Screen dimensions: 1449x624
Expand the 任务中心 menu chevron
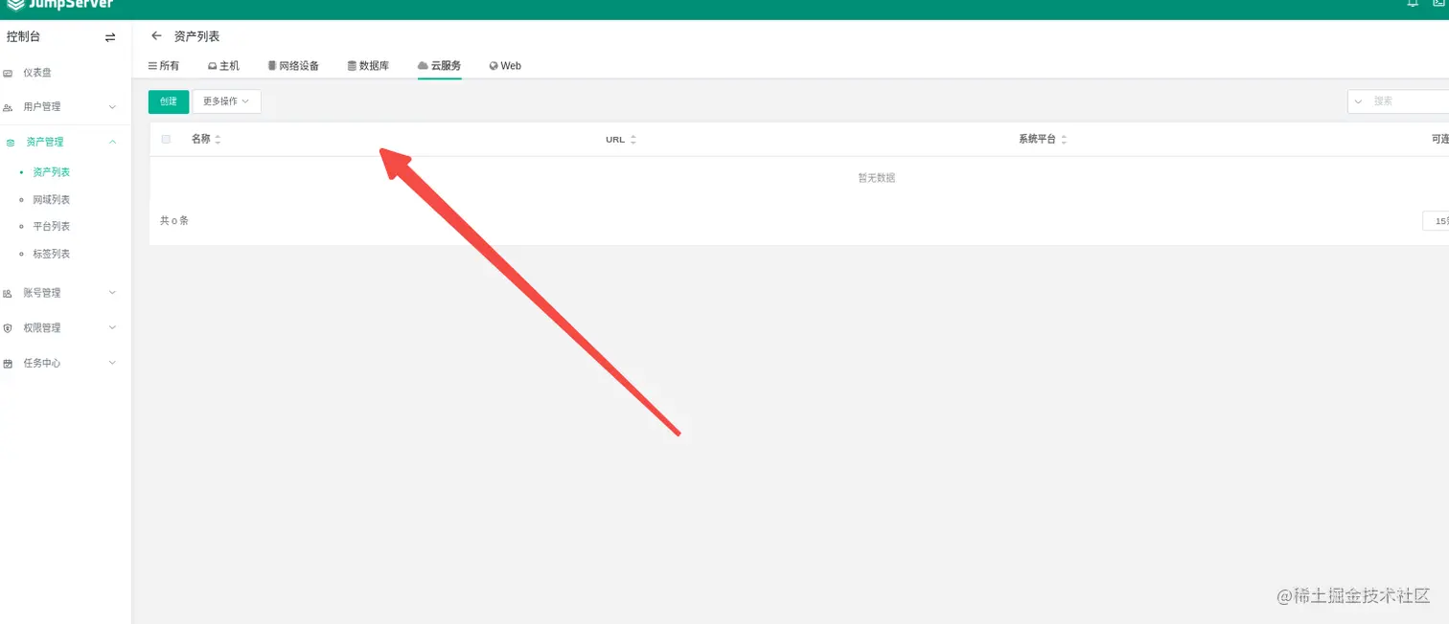click(112, 363)
